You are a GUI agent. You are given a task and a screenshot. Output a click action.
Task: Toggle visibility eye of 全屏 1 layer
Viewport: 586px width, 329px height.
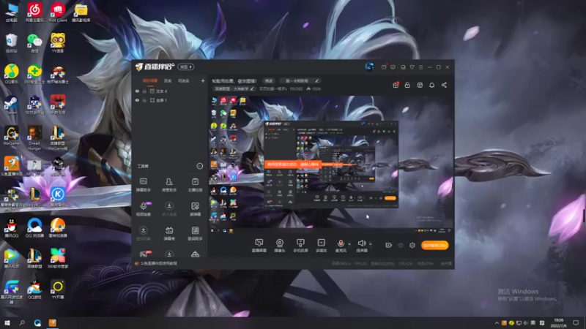click(x=137, y=100)
